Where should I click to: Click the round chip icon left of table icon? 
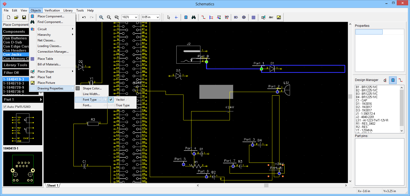244,17
